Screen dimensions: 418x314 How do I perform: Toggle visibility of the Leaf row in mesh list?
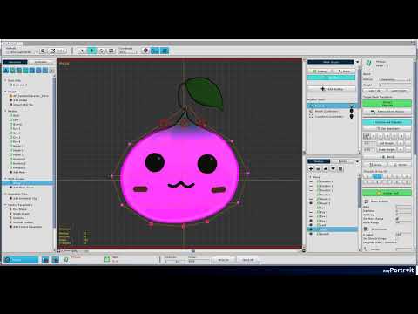click(x=311, y=225)
